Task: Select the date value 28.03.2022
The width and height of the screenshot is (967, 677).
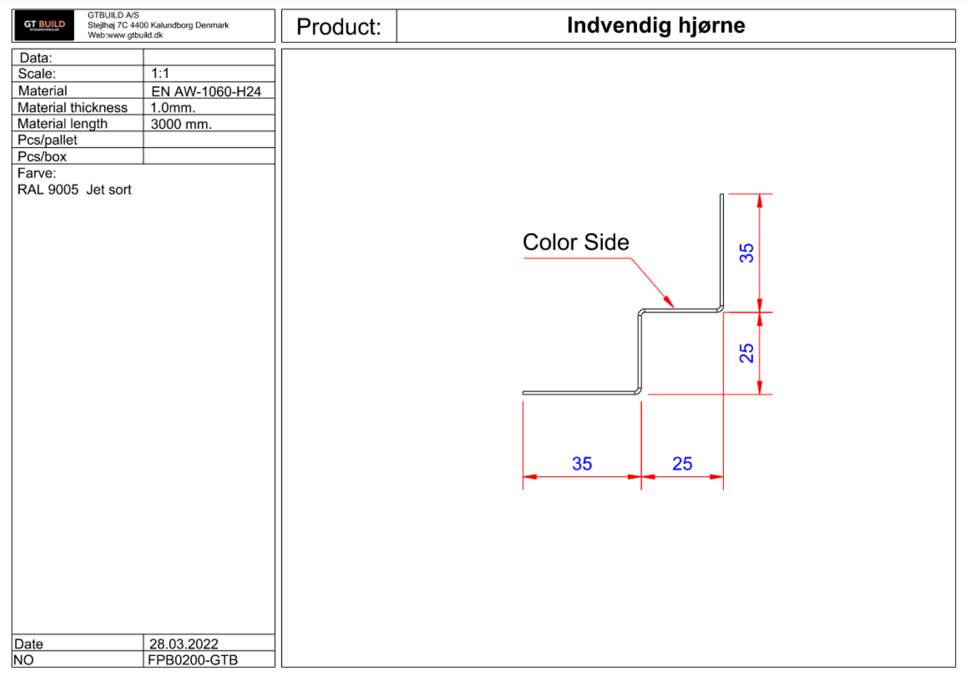Action: [184, 644]
